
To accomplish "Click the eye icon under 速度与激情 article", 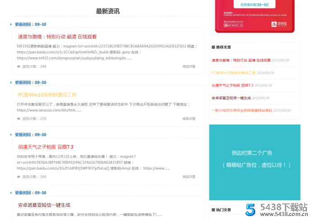I will click(19, 67).
